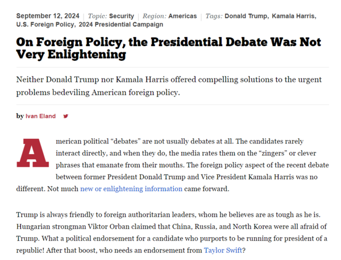Screen dimensions: 341x260
Task: Open the Donald Trump tag
Action: pos(246,16)
